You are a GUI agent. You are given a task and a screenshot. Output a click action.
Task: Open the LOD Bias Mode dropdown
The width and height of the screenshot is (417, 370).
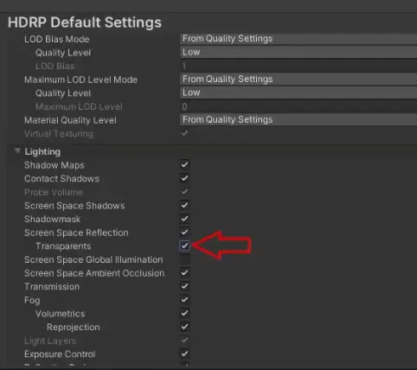tap(298, 39)
